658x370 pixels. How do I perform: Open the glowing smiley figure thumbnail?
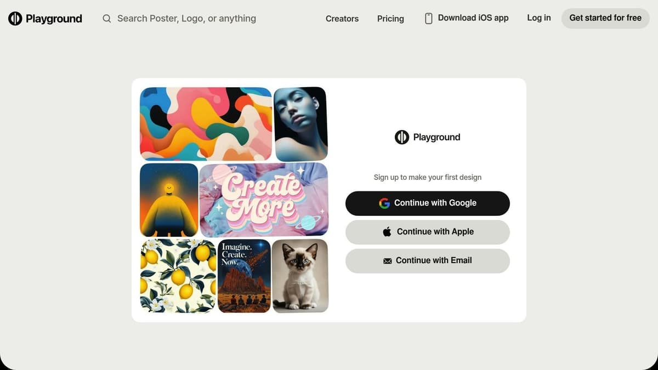coord(169,200)
